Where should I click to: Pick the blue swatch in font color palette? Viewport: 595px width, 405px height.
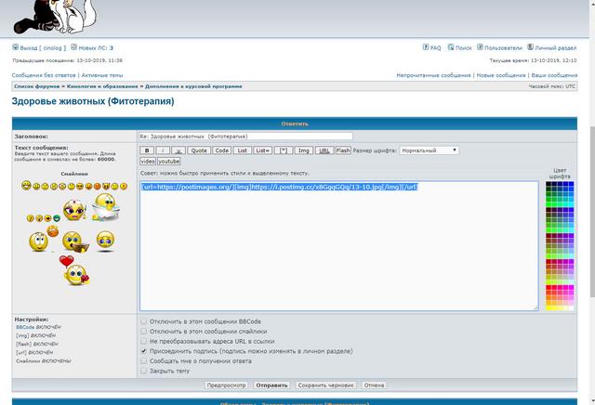(x=571, y=184)
